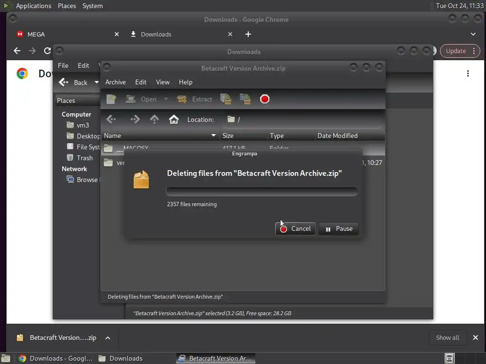The height and width of the screenshot is (364, 486).
Task: Click the clock in the top panel
Action: [x=459, y=6]
